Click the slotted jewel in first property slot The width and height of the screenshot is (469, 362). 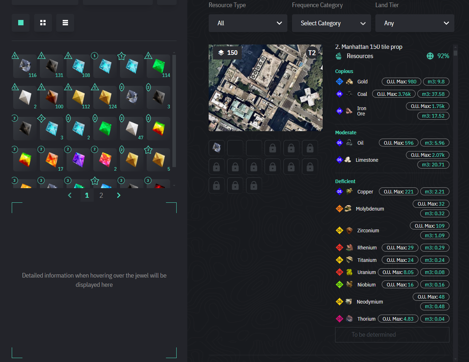point(217,148)
